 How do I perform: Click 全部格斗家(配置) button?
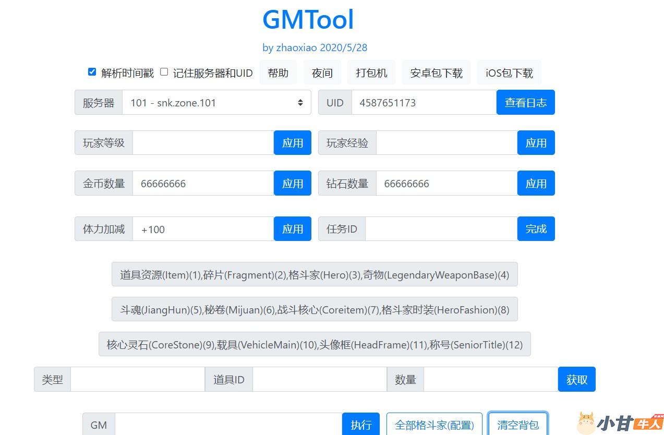434,425
